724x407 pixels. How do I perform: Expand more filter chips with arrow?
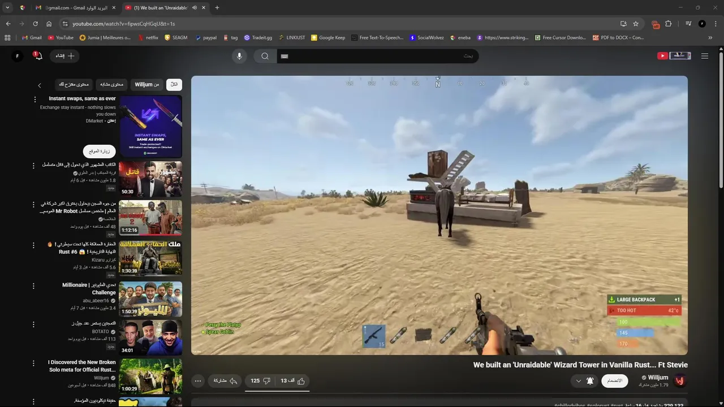(x=39, y=85)
